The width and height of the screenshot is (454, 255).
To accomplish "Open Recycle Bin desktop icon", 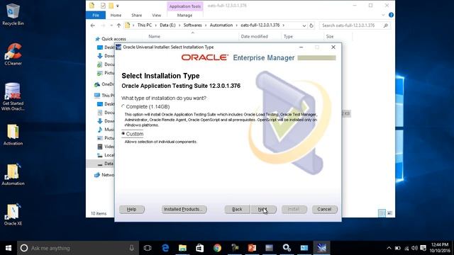I will pos(13,14).
